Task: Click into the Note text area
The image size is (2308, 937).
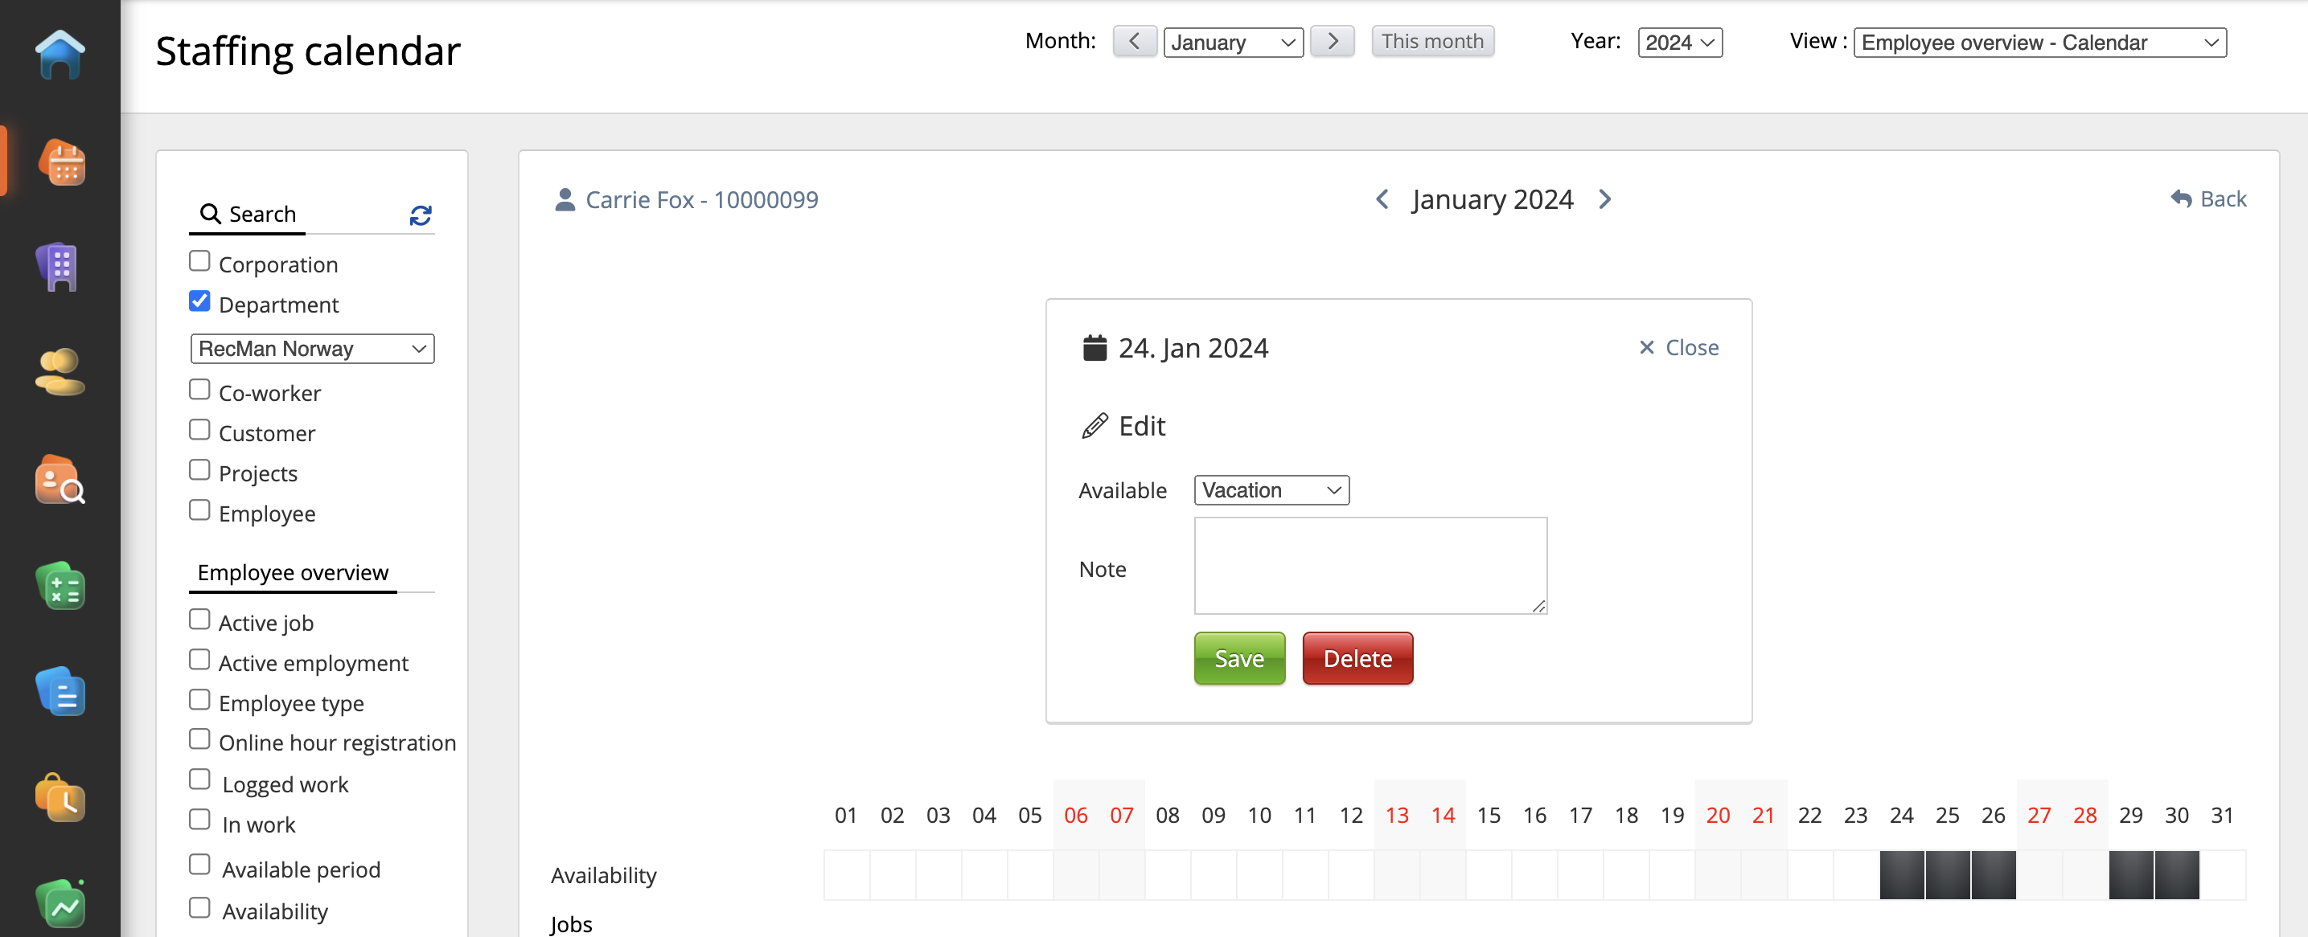Action: point(1370,566)
